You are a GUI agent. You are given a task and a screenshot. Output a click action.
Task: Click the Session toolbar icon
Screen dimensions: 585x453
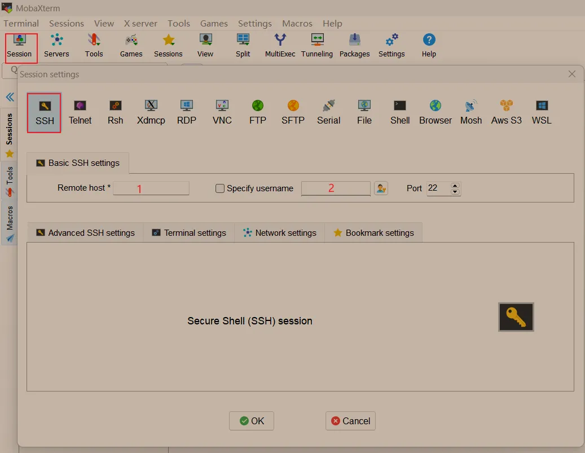[19, 46]
